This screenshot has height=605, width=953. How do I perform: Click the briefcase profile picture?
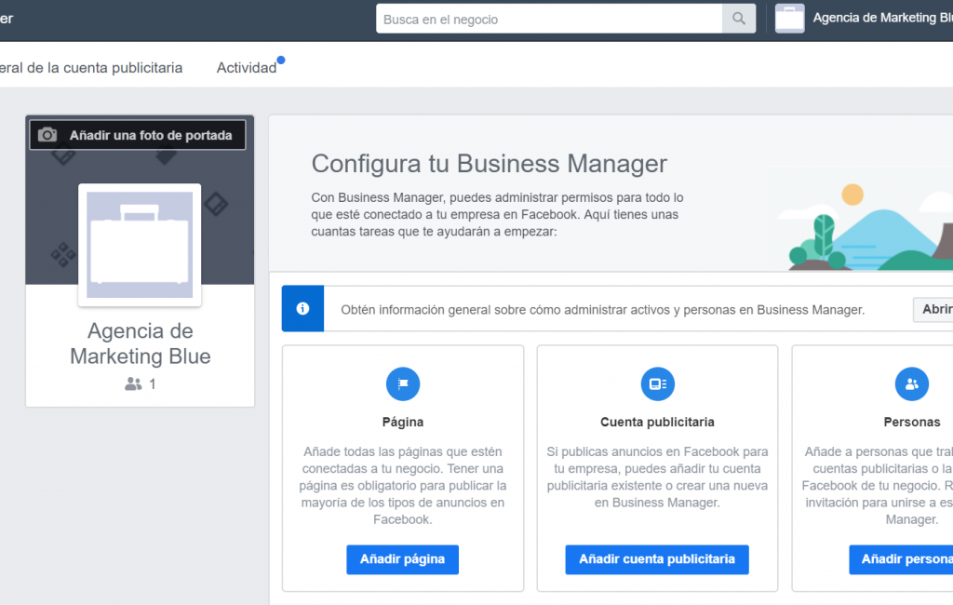140,245
